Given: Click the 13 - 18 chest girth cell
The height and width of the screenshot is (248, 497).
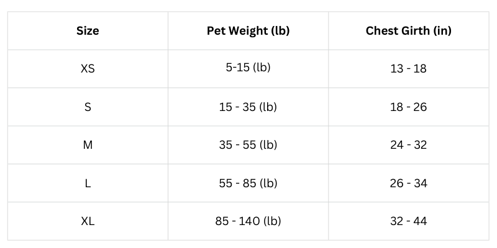Looking at the screenshot, I should 409,69.
